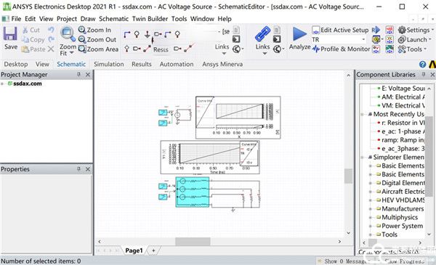Open the blue chain Links icon

click(x=262, y=34)
